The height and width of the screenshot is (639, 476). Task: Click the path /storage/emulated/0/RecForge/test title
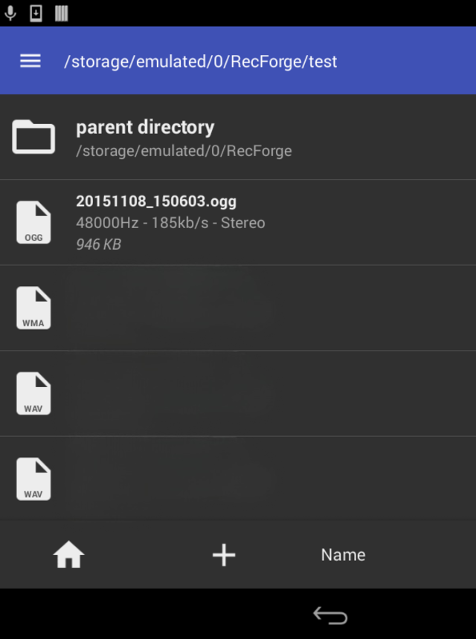pos(200,62)
